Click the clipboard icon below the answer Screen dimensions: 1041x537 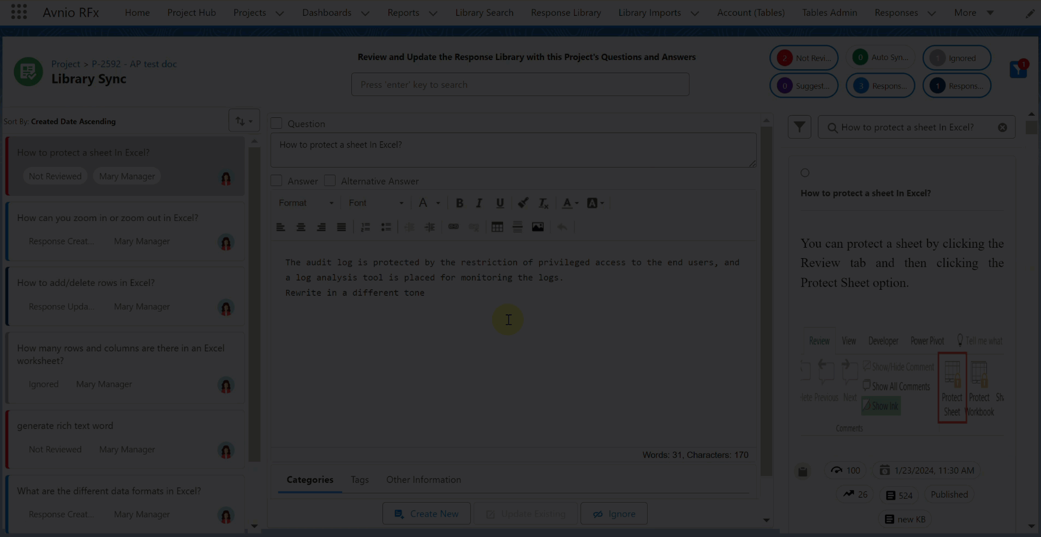[x=803, y=472]
